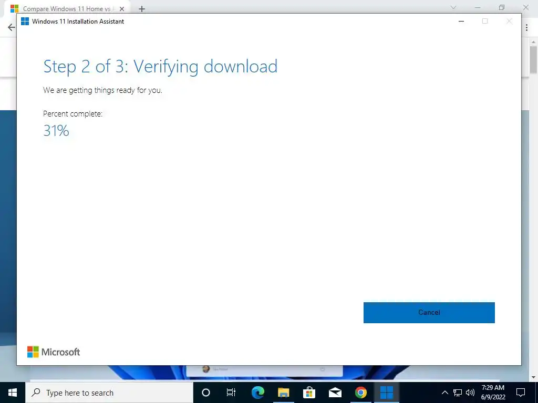Screen dimensions: 538x403
Task: Show hidden system tray icons
Action: point(444,393)
